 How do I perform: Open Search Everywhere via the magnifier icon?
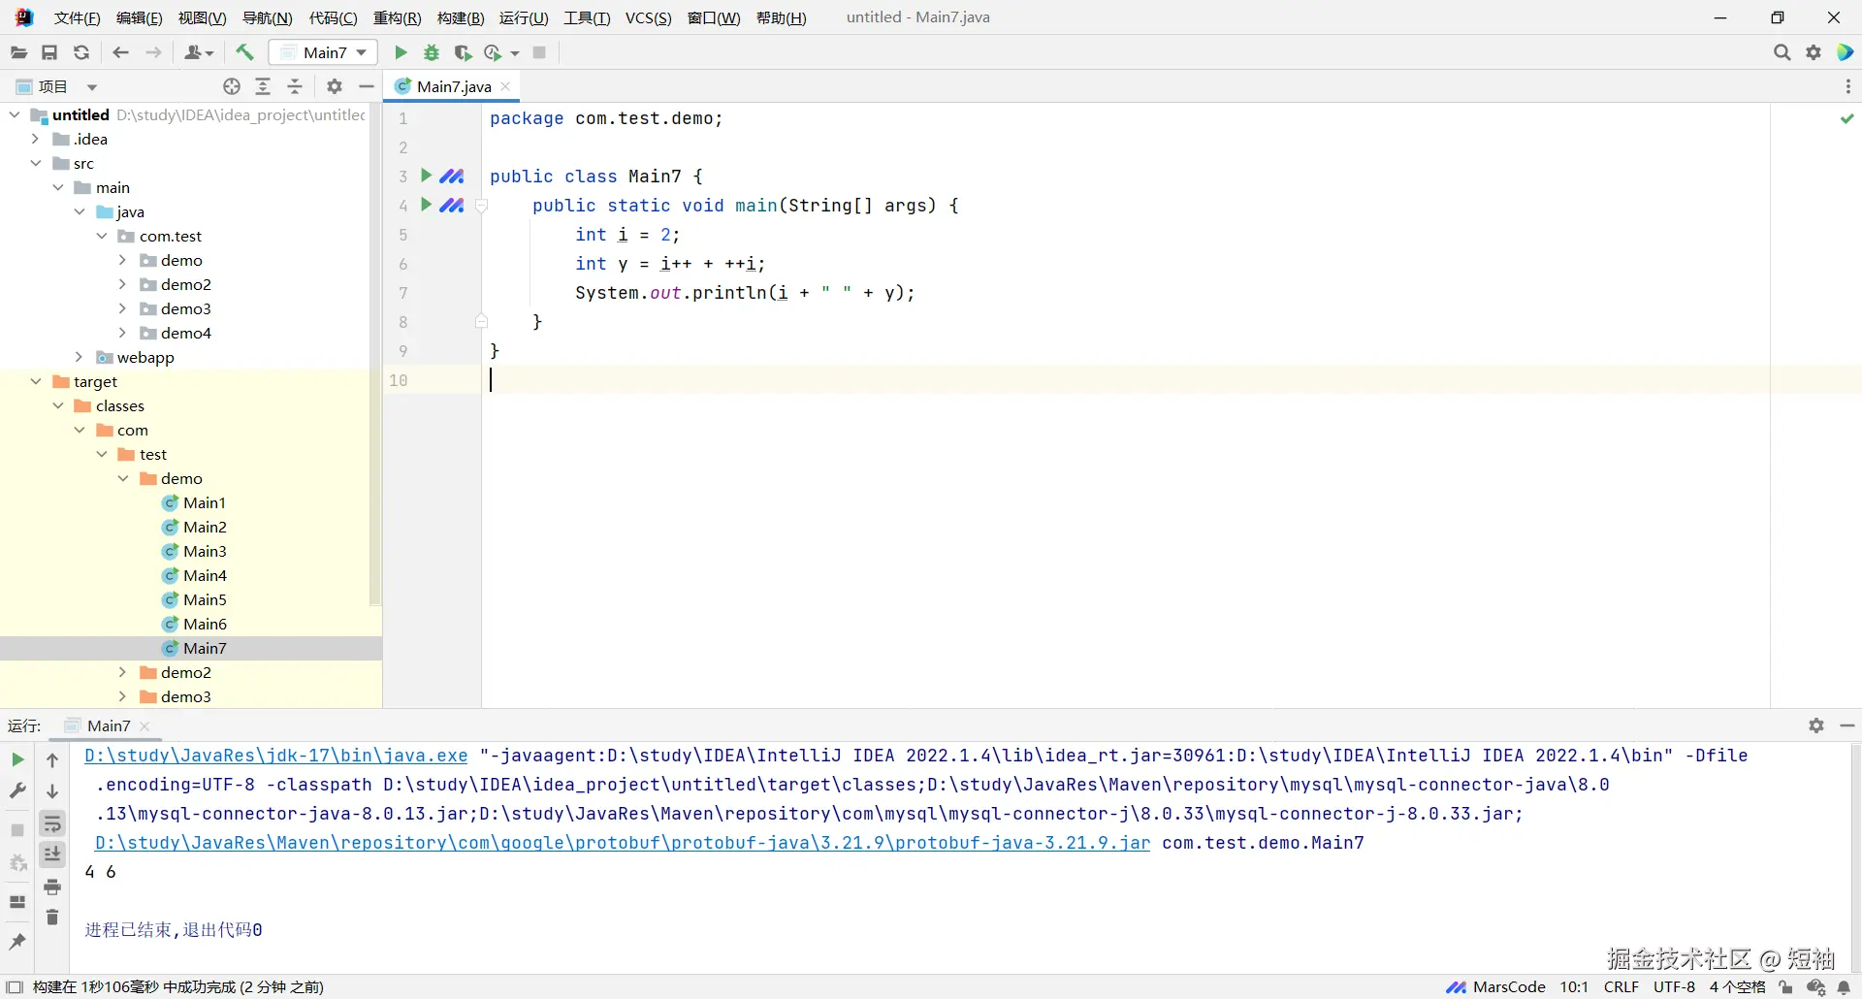coord(1782,52)
